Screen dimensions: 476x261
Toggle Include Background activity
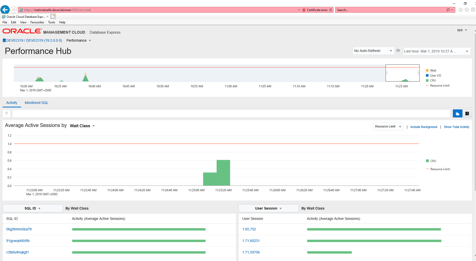424,127
